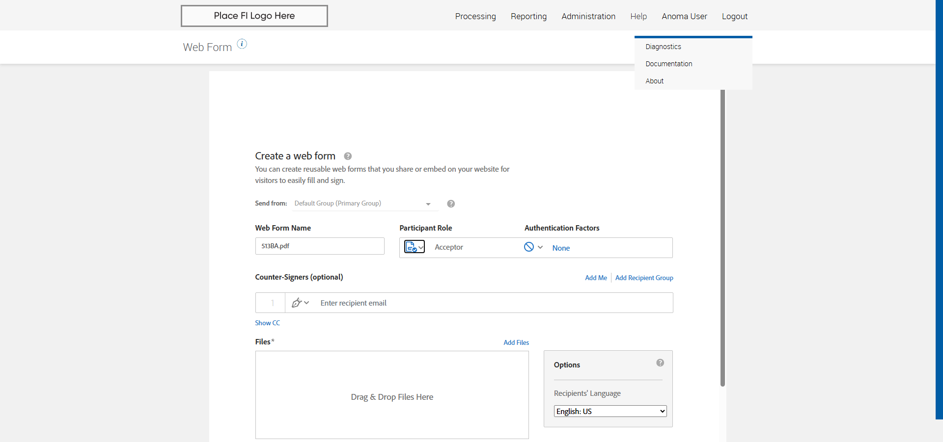Open the Administration menu
The image size is (943, 442).
point(588,16)
